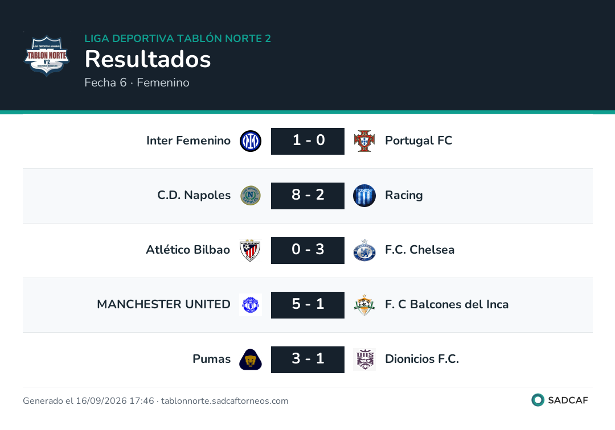Image resolution: width=615 pixels, height=430 pixels.
Task: Click the 8 - 2 score box
Action: [308, 196]
